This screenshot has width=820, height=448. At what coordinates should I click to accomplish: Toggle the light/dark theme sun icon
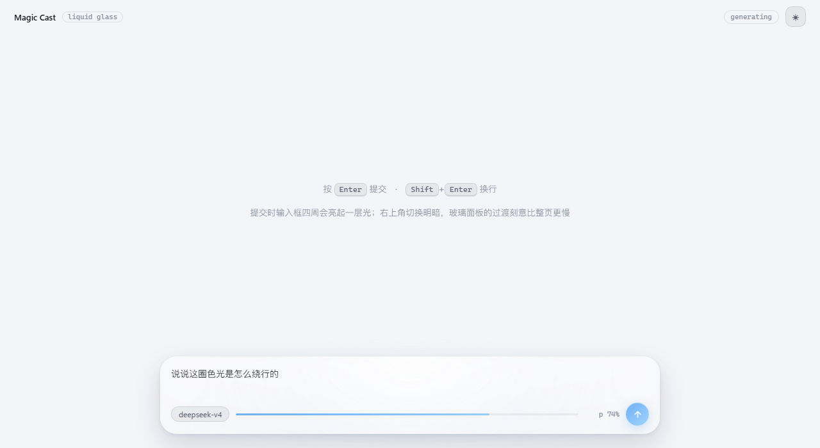coord(795,17)
